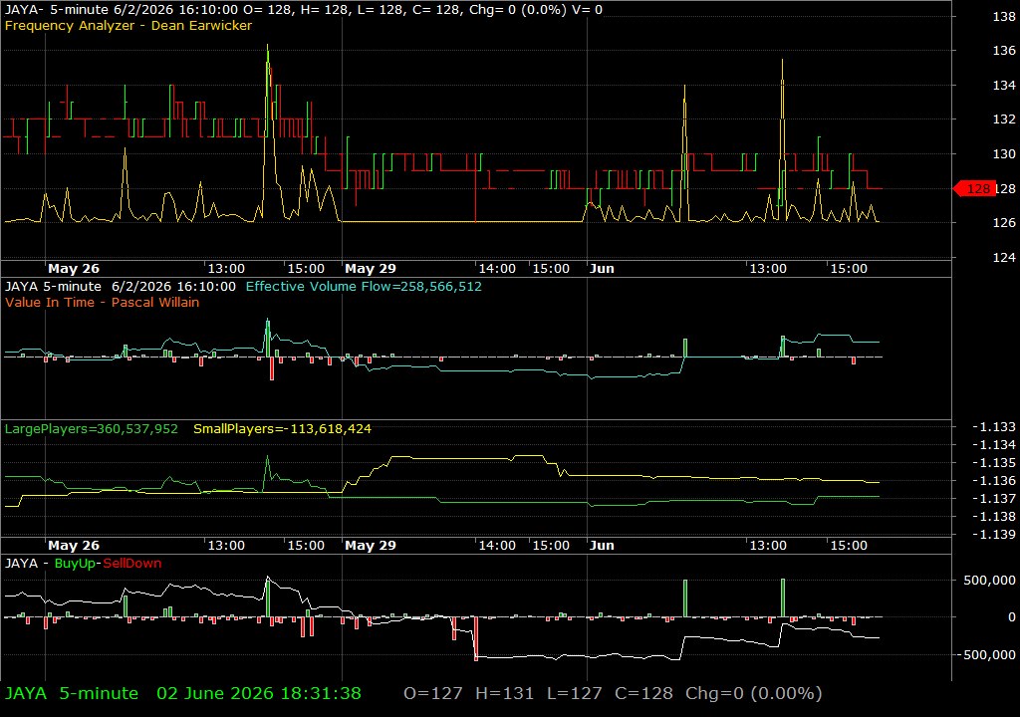Click the JAYA 5-minute OHLC header of the price pane

[x=303, y=10]
